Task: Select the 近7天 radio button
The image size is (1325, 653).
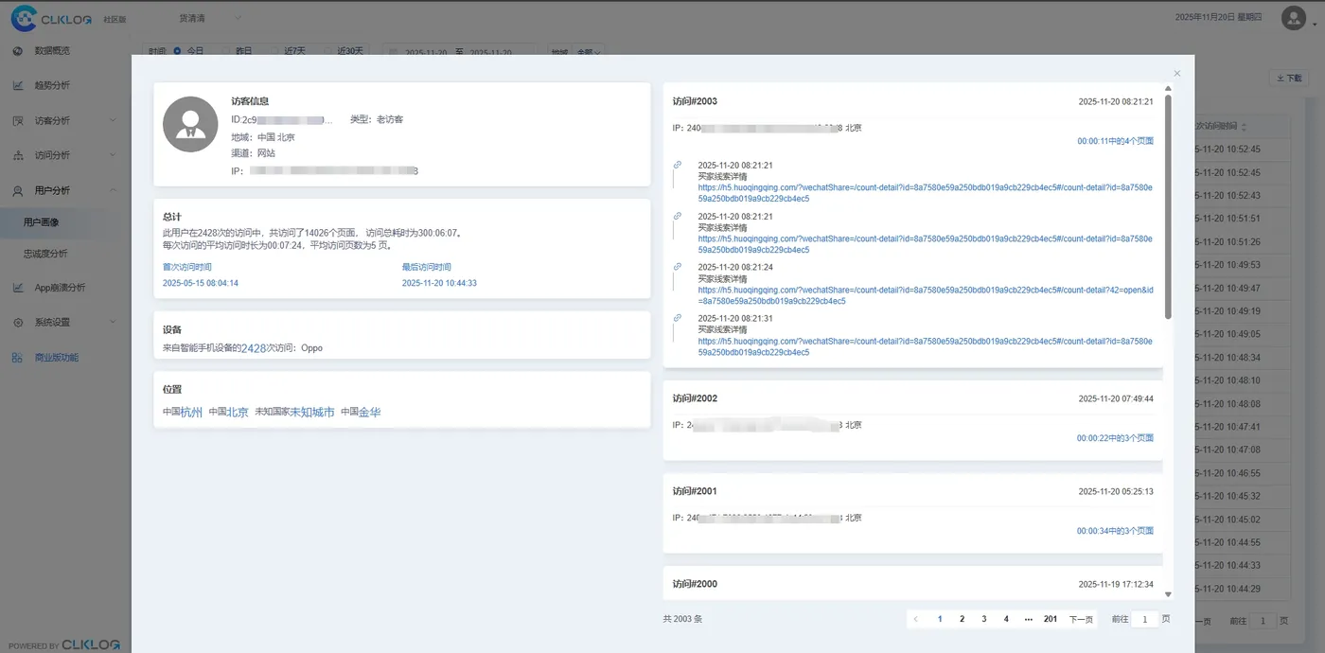Action: 275,51
